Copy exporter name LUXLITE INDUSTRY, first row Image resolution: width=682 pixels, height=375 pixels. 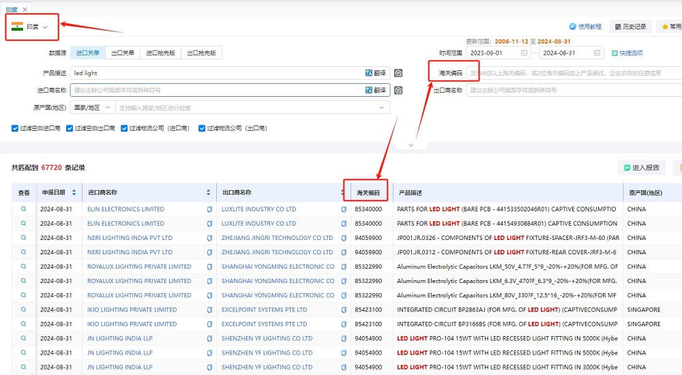[x=344, y=209]
